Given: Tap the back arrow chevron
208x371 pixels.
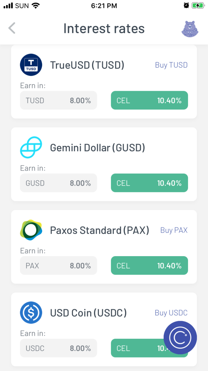Looking at the screenshot, I should coord(12,28).
